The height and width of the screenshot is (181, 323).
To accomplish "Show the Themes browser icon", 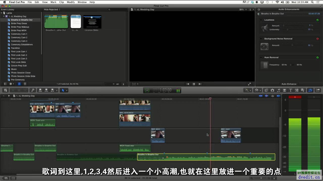I will coord(303,90).
